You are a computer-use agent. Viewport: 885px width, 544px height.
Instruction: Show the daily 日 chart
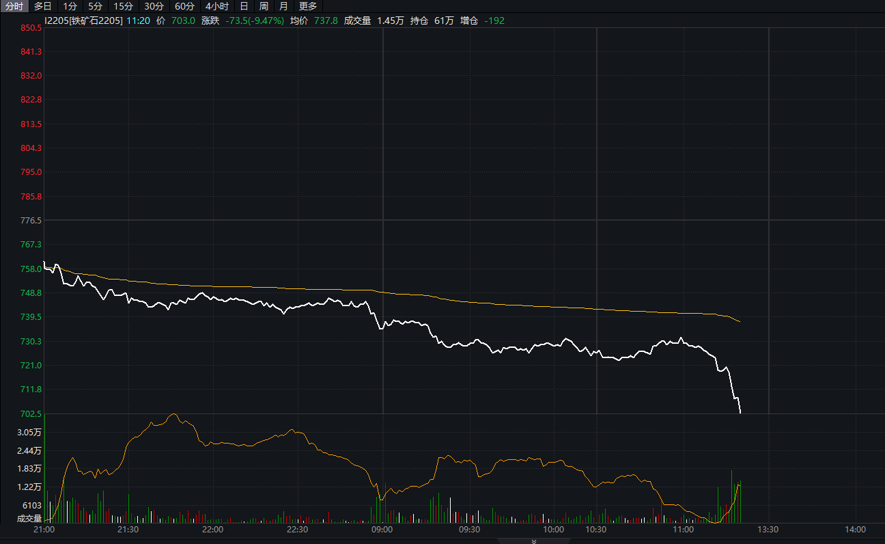click(244, 6)
